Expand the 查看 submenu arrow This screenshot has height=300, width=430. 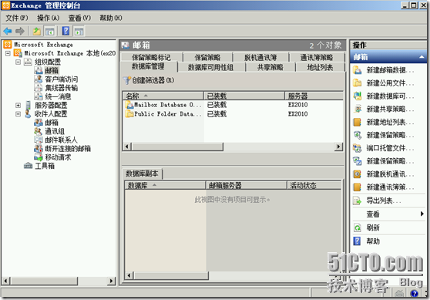(422, 214)
